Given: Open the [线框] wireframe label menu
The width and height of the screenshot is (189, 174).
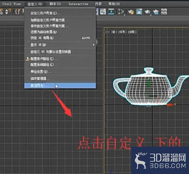Looking at the screenshot, I should click(x=132, y=32).
